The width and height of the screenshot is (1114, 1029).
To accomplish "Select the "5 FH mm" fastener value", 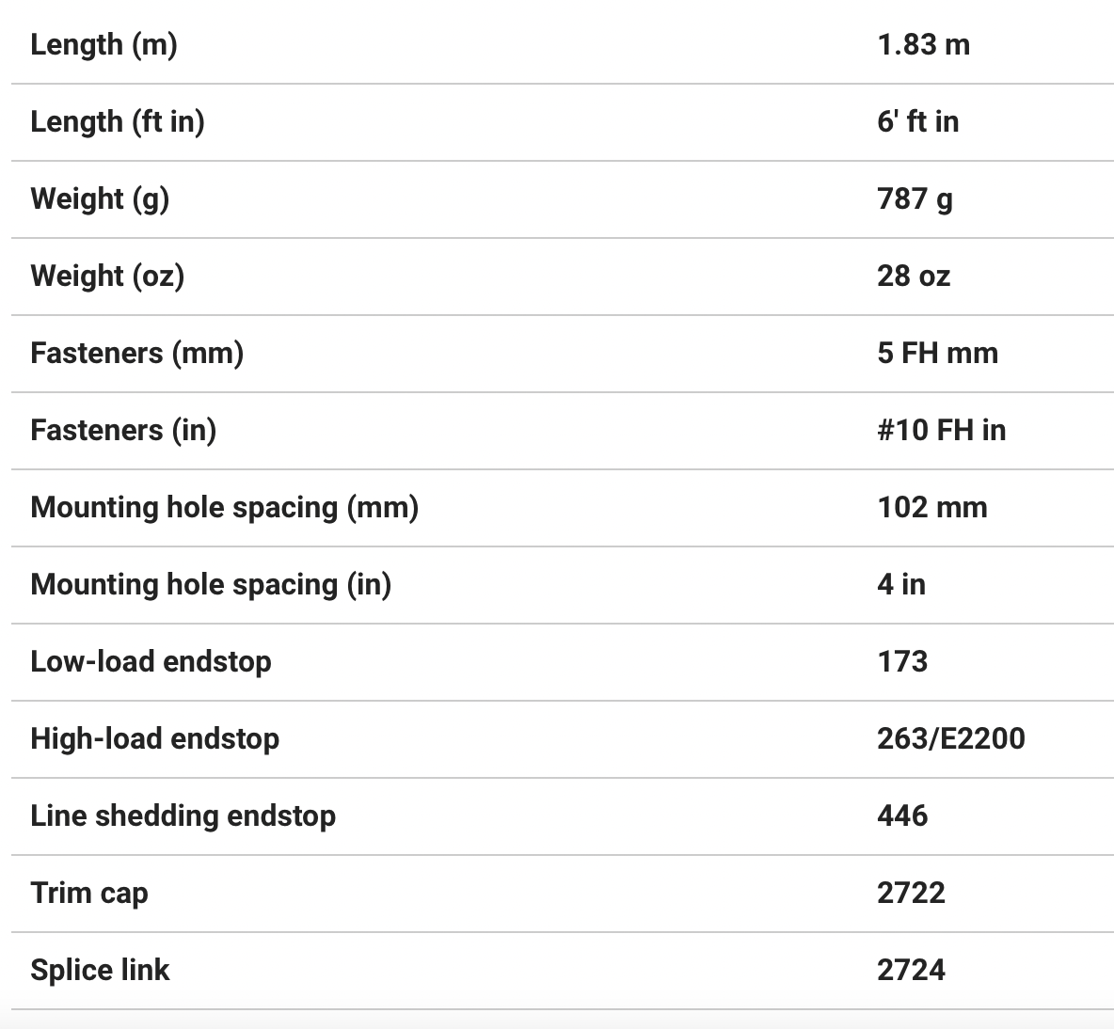I will coord(937,353).
